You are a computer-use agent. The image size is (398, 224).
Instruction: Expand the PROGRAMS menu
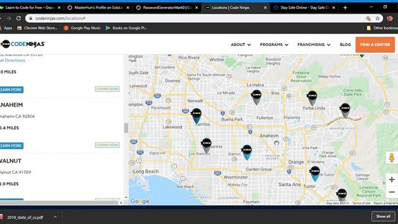click(x=274, y=44)
